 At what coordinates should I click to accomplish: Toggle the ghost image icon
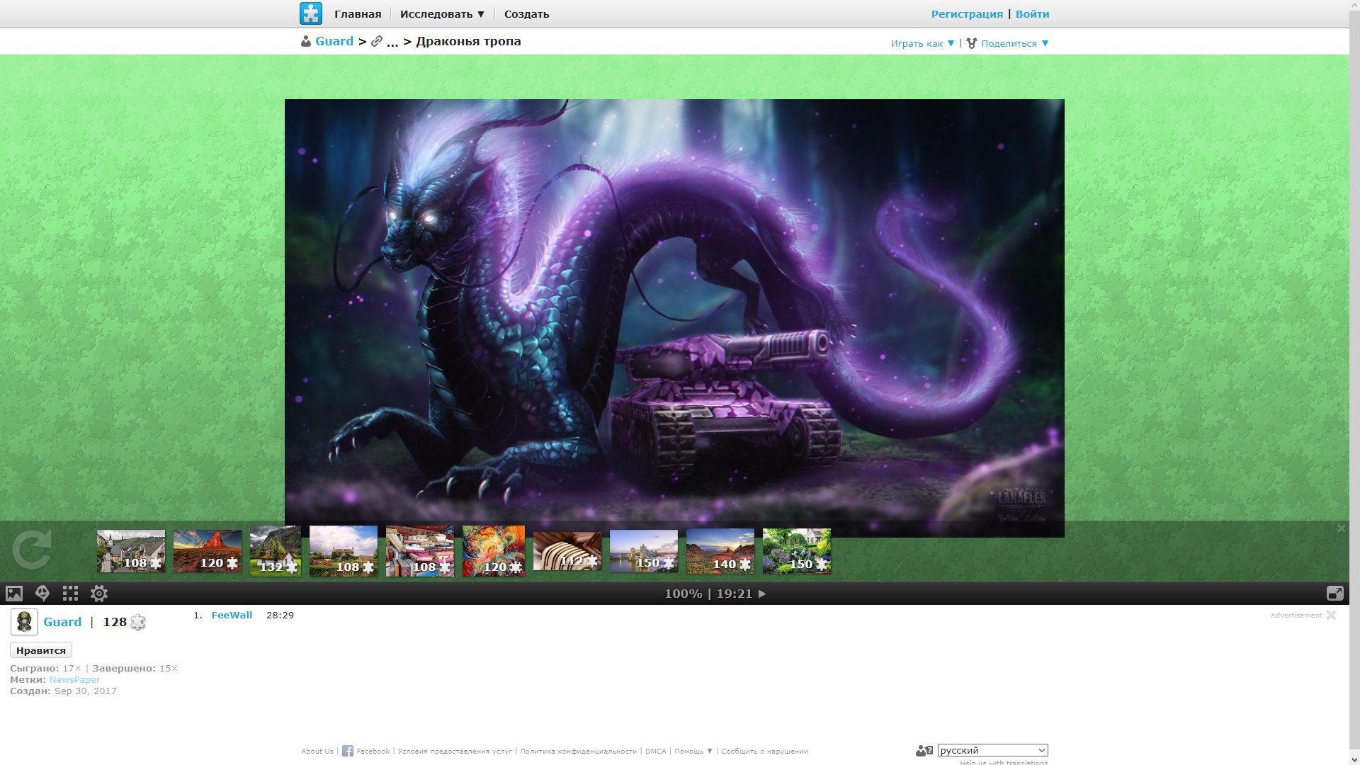[x=42, y=594]
